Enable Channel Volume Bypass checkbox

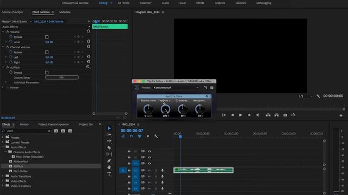coord(47,52)
